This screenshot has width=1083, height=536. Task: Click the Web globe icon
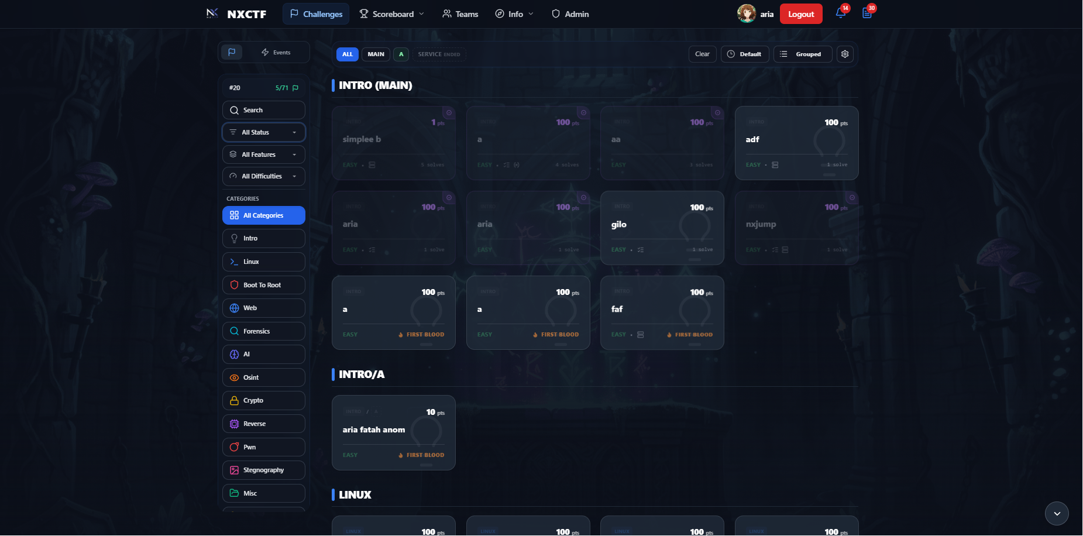[234, 308]
